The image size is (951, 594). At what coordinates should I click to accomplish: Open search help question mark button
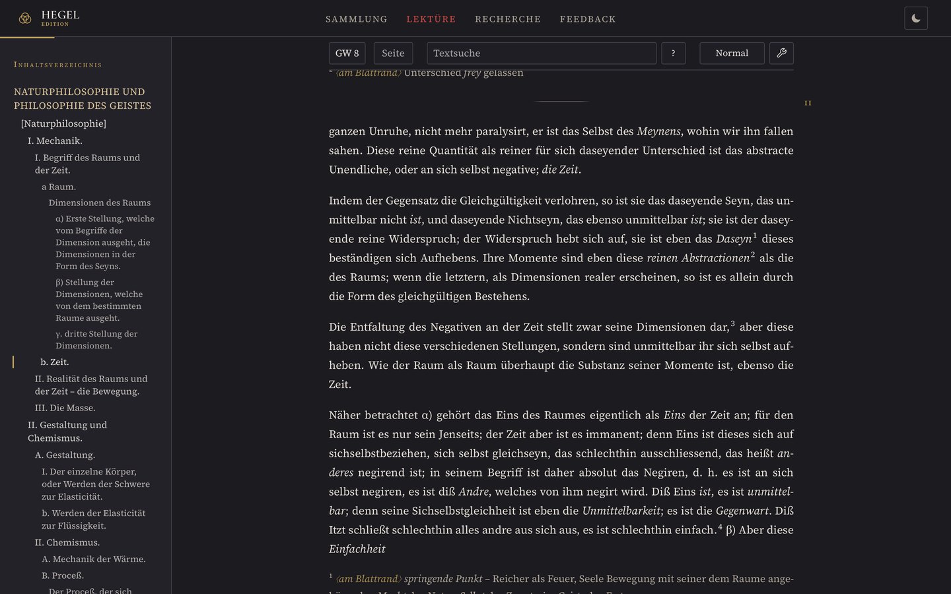click(673, 53)
